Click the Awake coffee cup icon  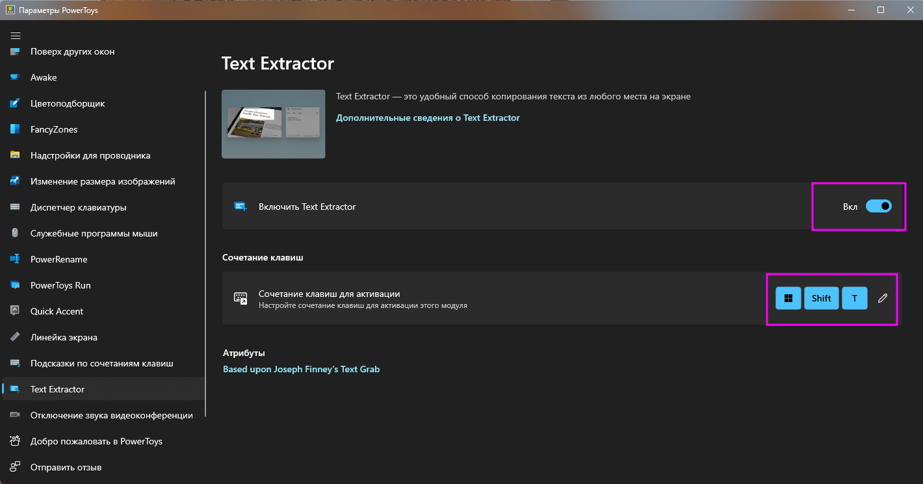pos(15,77)
